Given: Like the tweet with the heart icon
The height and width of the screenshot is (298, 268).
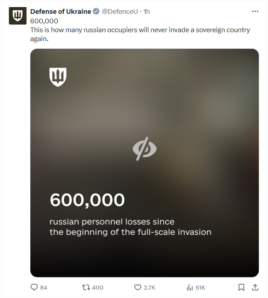Looking at the screenshot, I should 138,287.
